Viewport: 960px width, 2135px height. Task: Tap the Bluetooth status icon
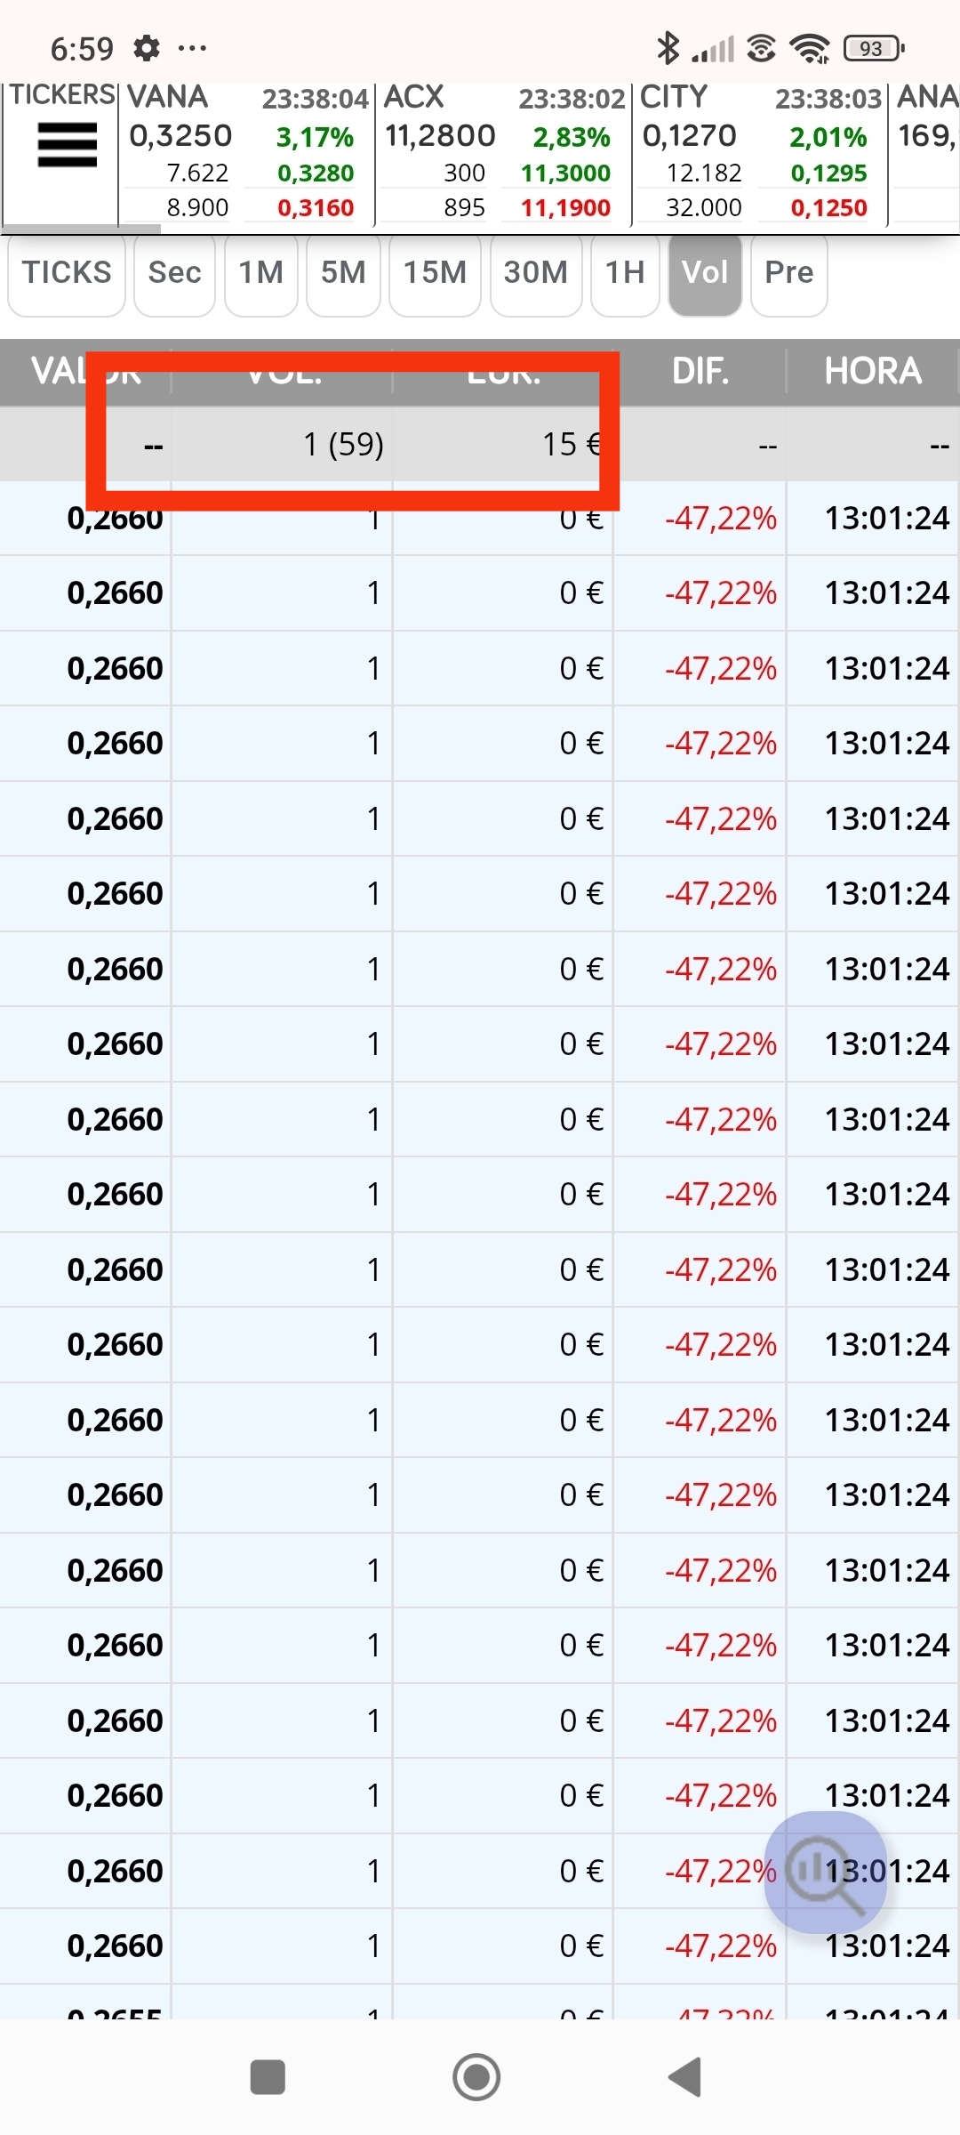pyautogui.click(x=668, y=48)
